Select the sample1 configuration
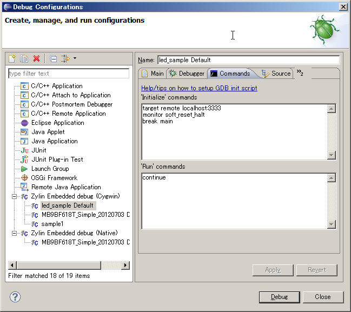351x312 pixels. point(52,224)
